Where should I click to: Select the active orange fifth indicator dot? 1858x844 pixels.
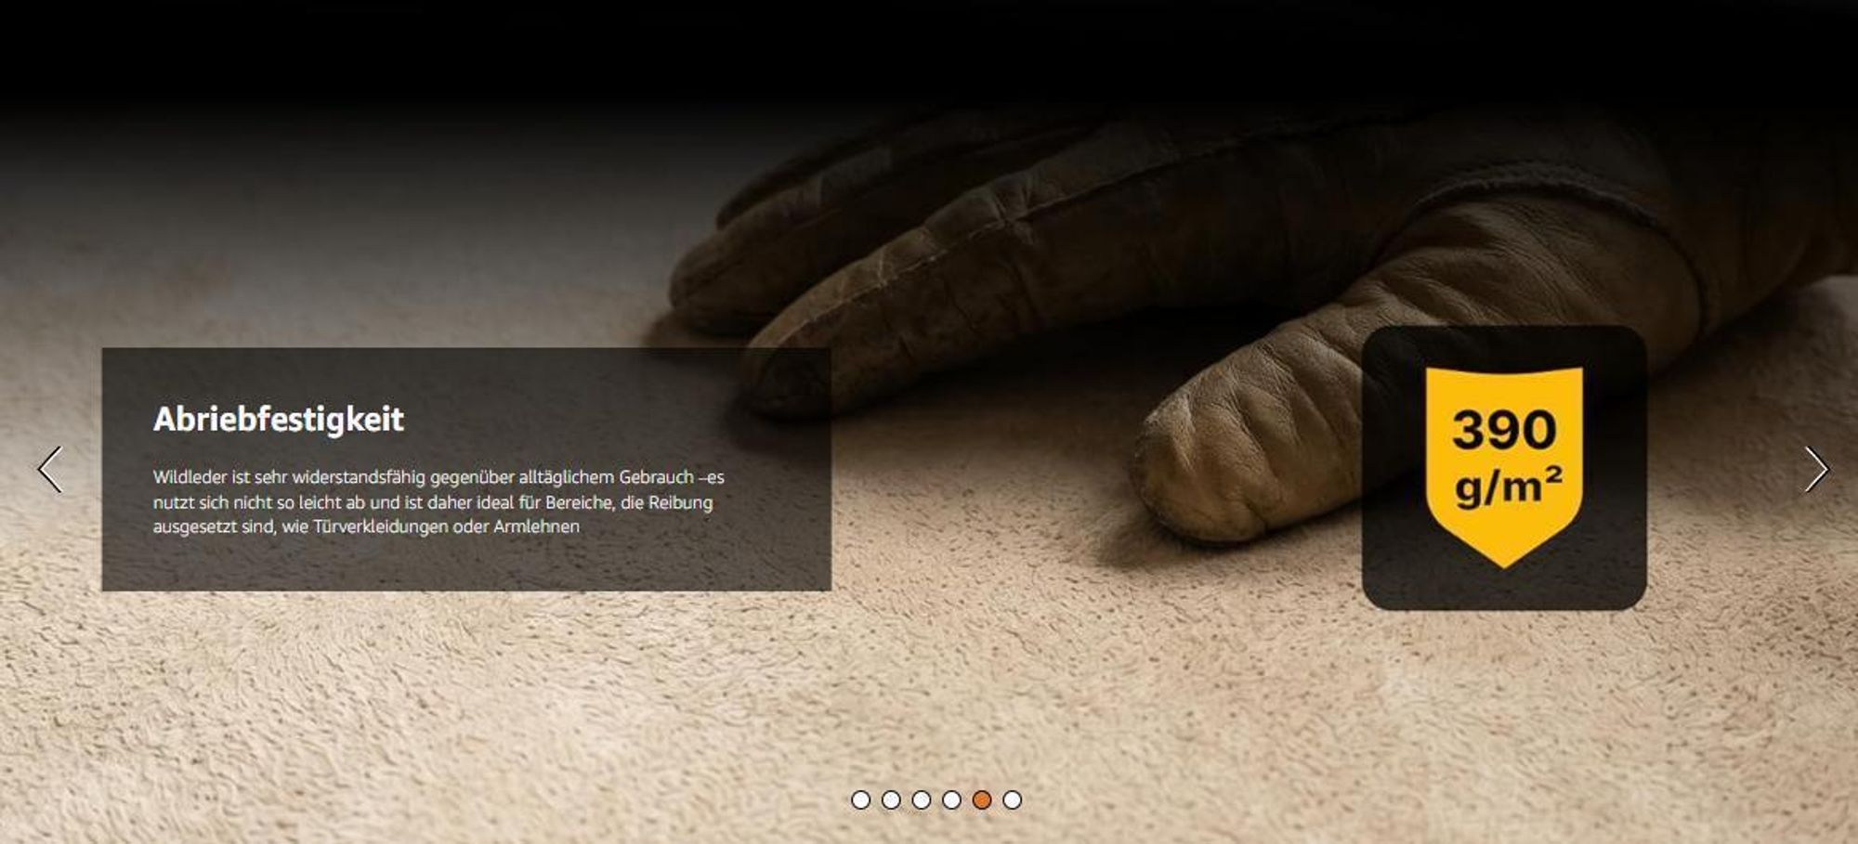pyautogui.click(x=982, y=799)
